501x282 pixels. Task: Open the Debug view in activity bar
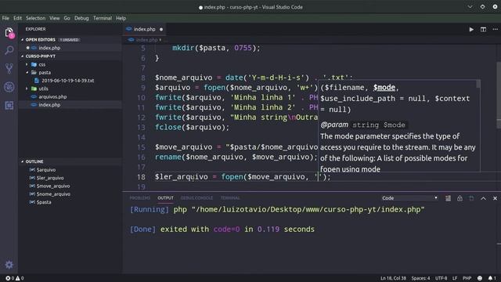[x=9, y=87]
